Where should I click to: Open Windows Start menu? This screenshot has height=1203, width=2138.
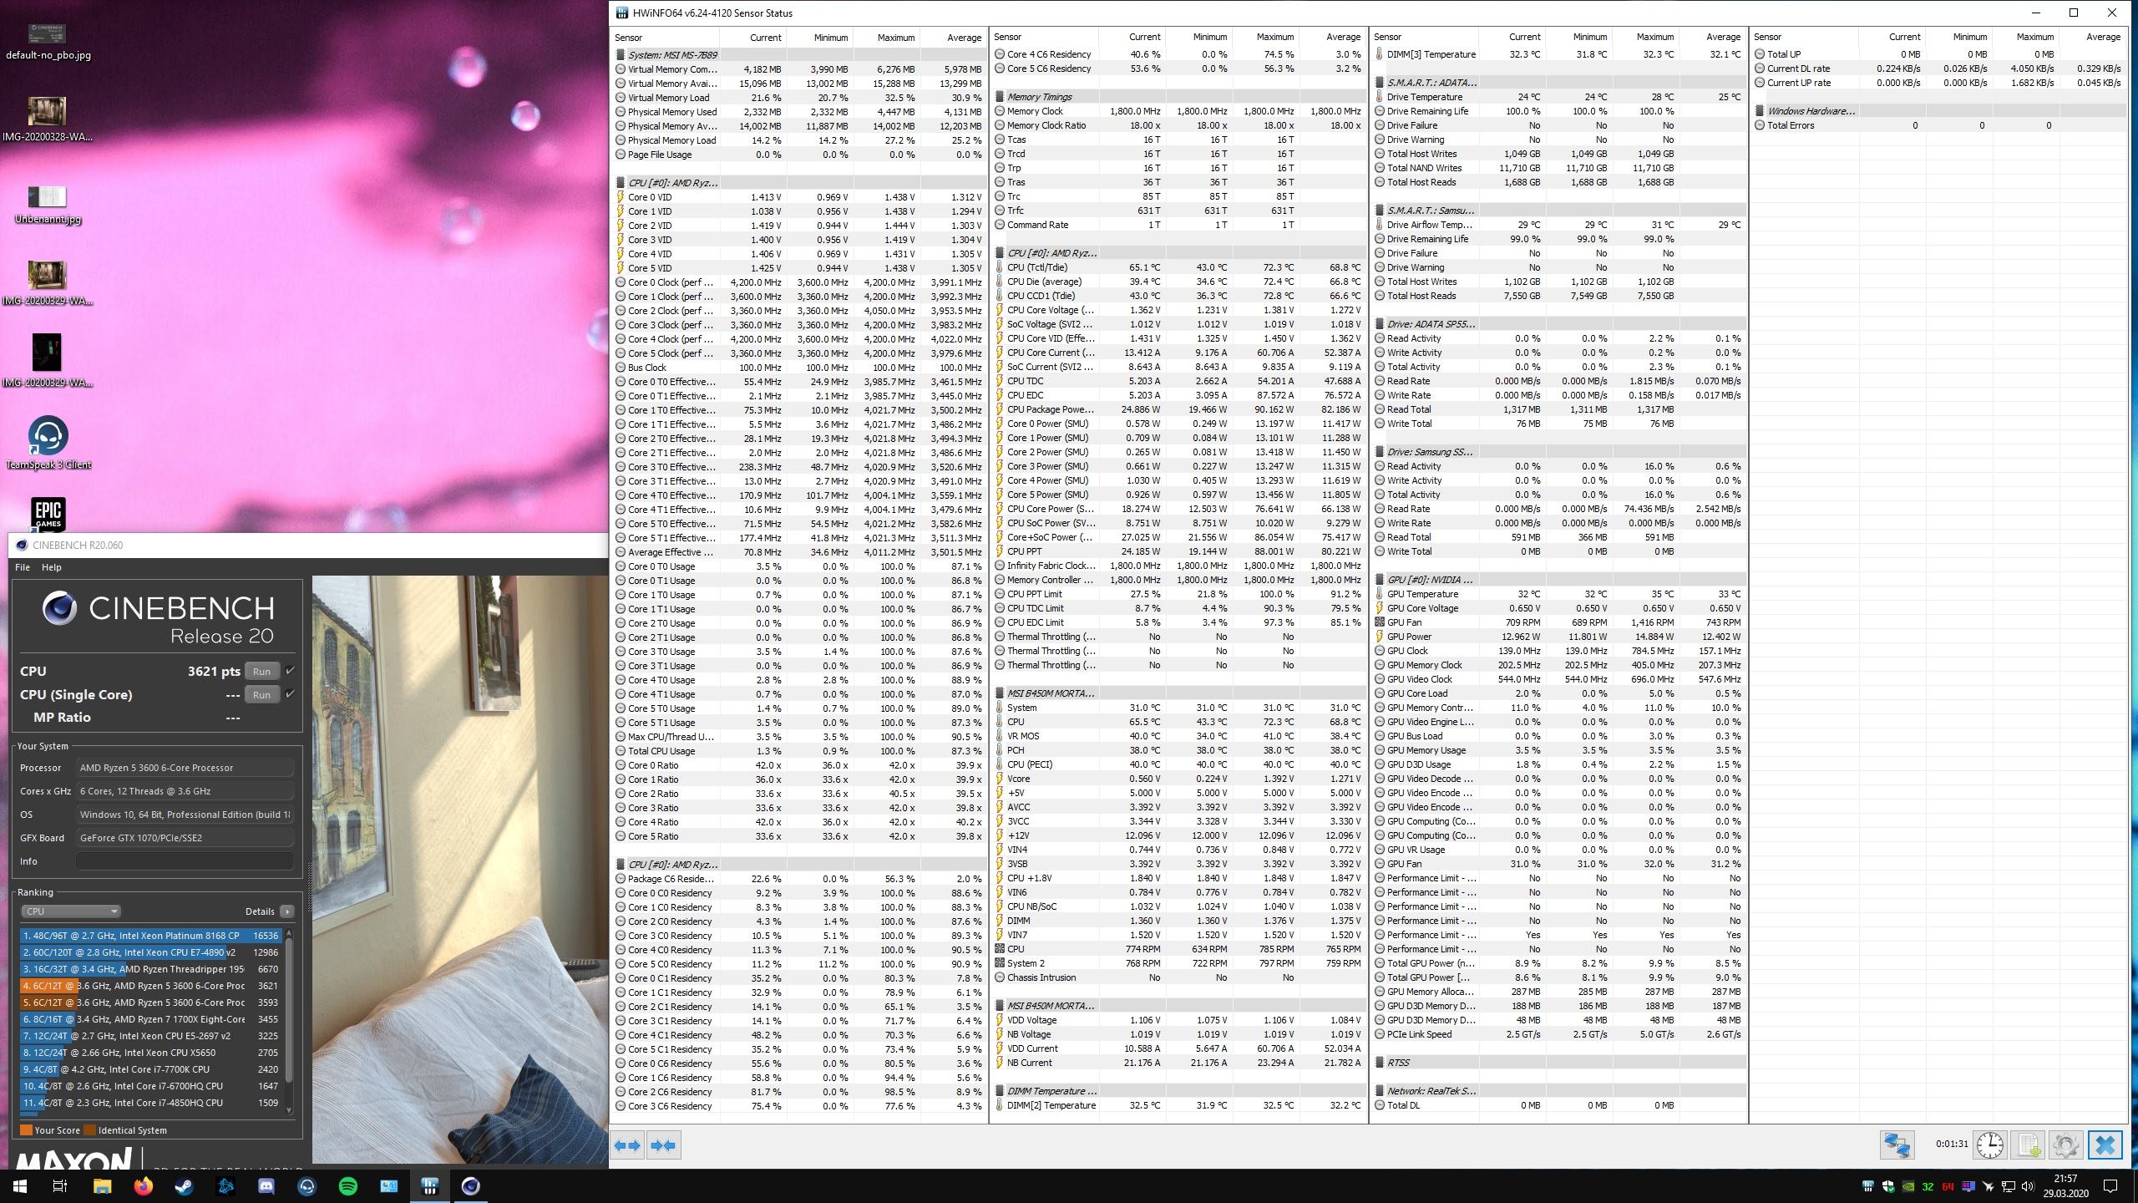click(20, 1185)
